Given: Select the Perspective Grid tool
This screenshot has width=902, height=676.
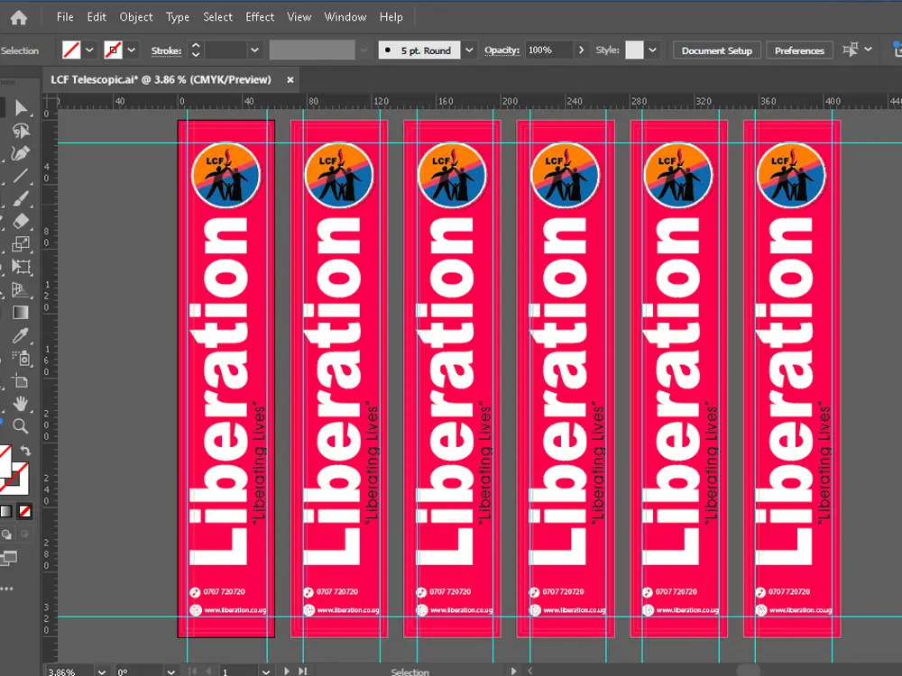Looking at the screenshot, I should click(21, 289).
